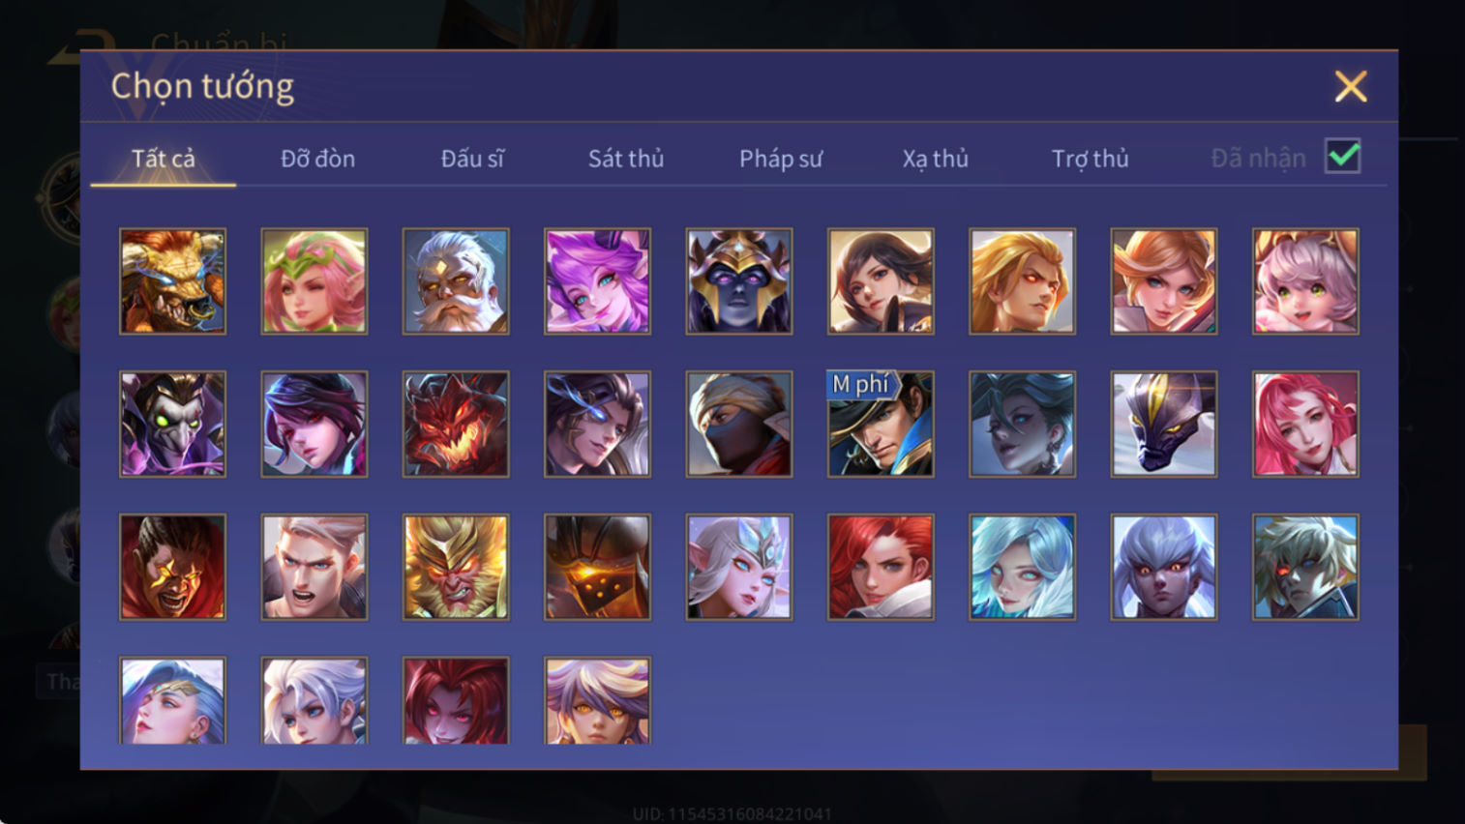Show the Pháp sư heroes tab

pyautogui.click(x=781, y=159)
